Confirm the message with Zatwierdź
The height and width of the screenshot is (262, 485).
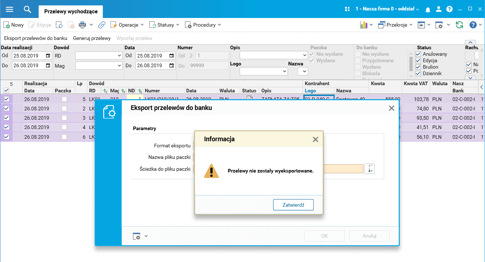(x=293, y=205)
